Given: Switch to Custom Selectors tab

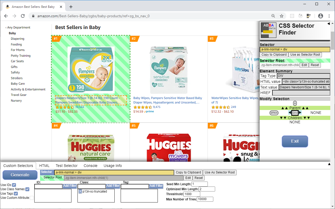Looking at the screenshot, I should tap(18, 166).
